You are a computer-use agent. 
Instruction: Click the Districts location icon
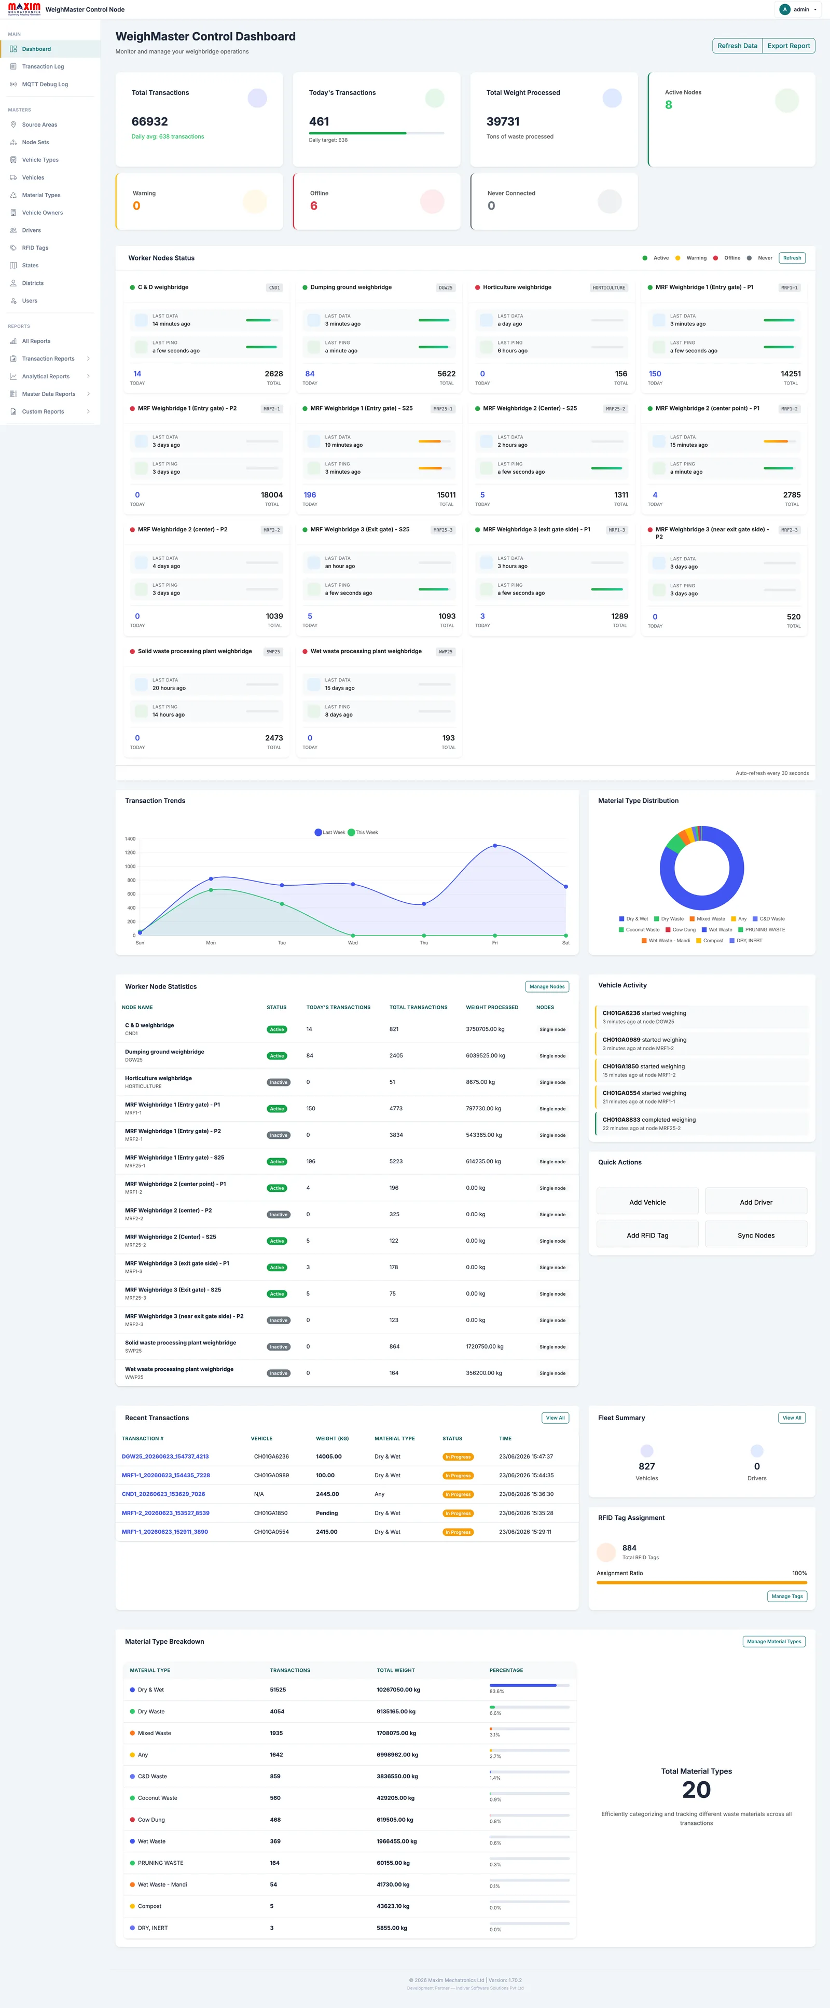click(x=13, y=283)
